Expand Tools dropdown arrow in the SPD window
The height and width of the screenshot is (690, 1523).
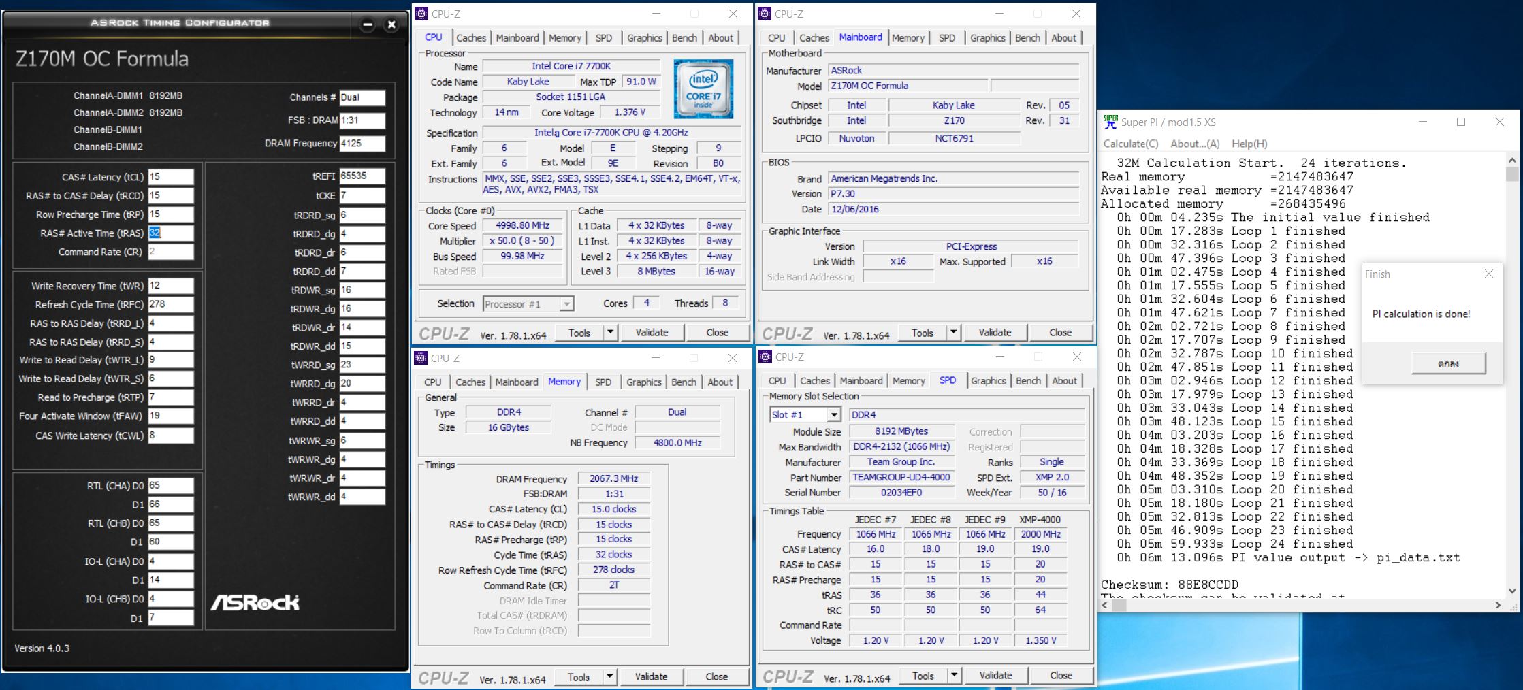click(954, 676)
